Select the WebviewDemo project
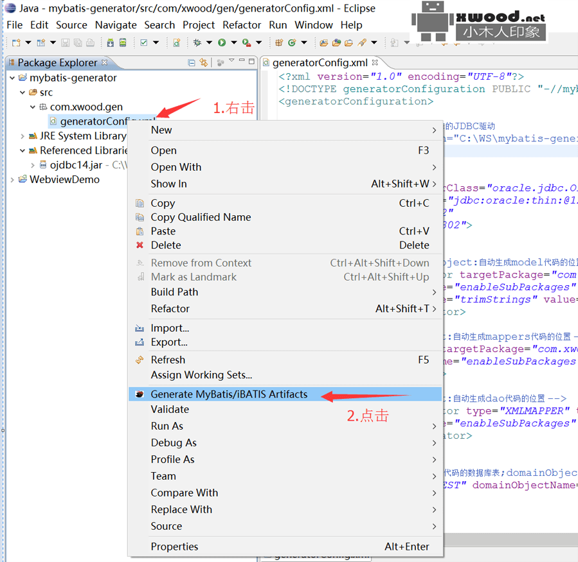This screenshot has width=578, height=562. (x=64, y=179)
